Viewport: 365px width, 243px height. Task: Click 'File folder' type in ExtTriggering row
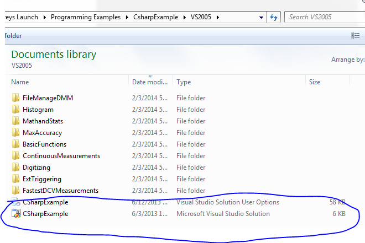point(191,179)
